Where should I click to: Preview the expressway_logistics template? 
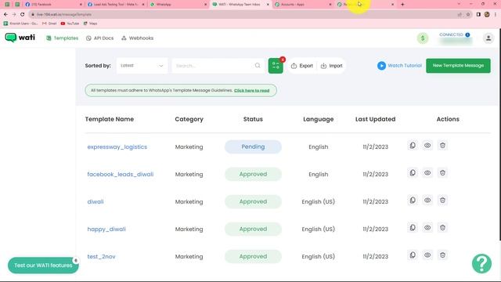(x=427, y=146)
